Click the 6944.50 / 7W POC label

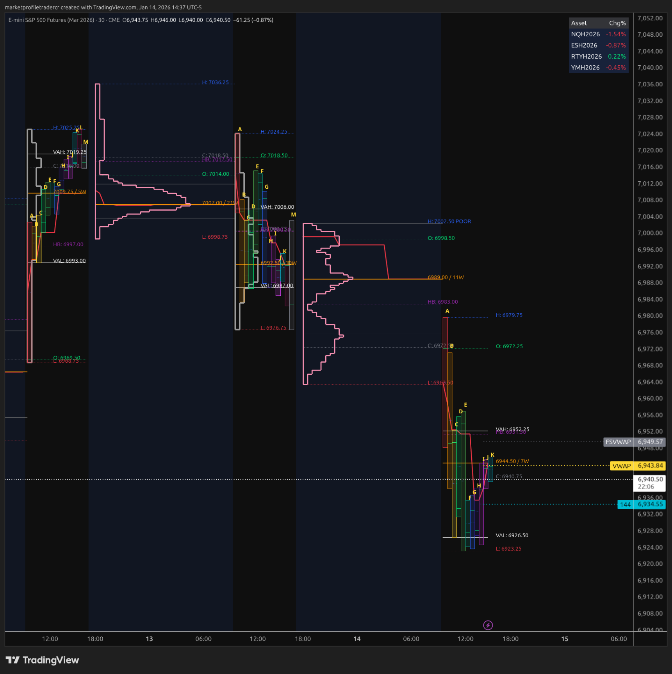512,461
